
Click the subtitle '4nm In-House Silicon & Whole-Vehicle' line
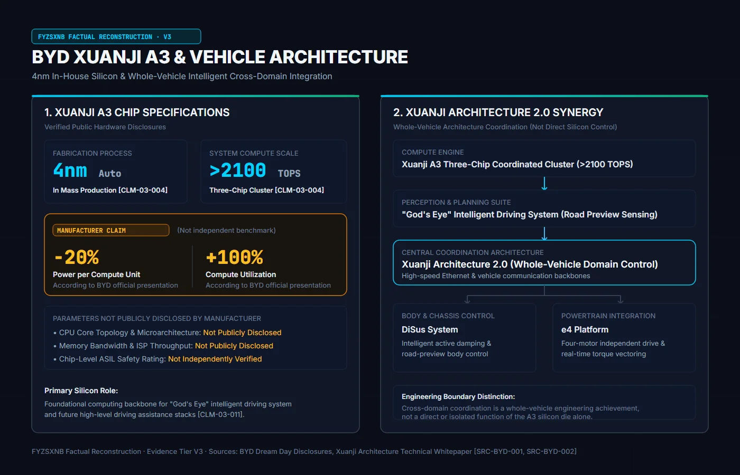[182, 77]
